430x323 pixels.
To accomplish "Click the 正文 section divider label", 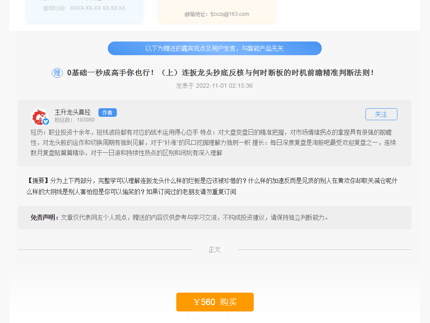I will tap(214, 249).
